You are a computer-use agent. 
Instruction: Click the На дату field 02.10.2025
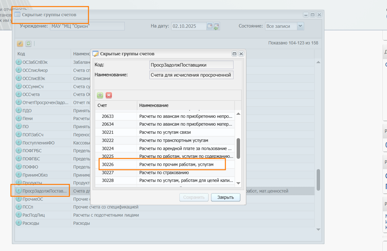tap(189, 26)
